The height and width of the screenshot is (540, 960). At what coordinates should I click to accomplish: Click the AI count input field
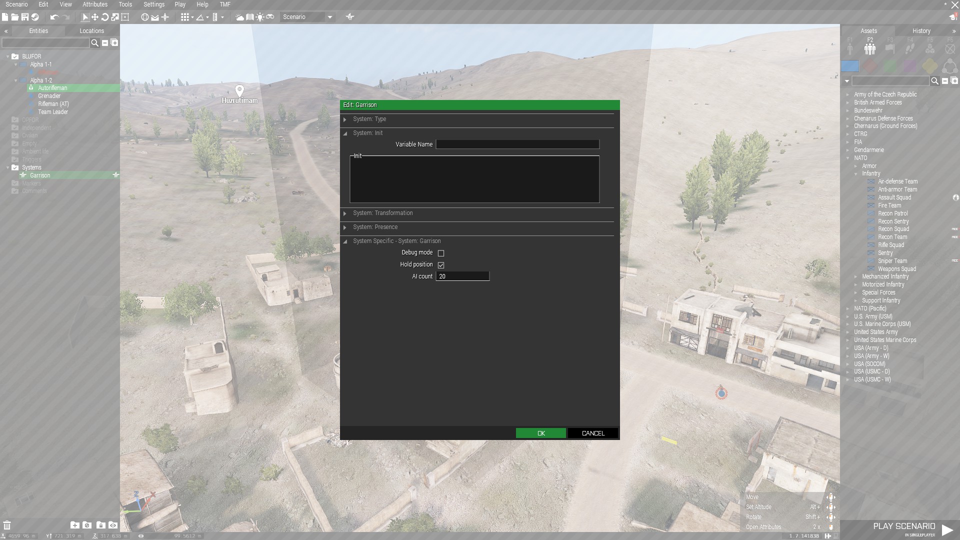(x=462, y=276)
